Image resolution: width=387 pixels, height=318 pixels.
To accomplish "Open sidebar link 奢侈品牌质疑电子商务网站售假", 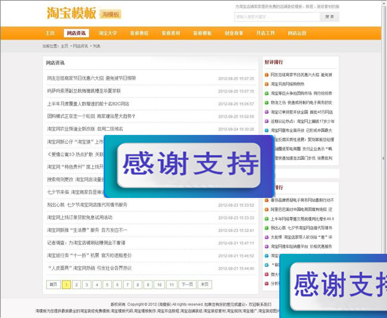I will pyautogui.click(x=302, y=200).
